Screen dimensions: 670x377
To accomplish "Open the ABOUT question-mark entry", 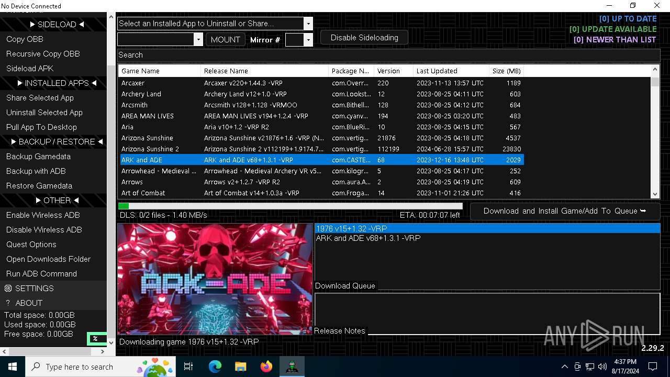I will (x=24, y=303).
